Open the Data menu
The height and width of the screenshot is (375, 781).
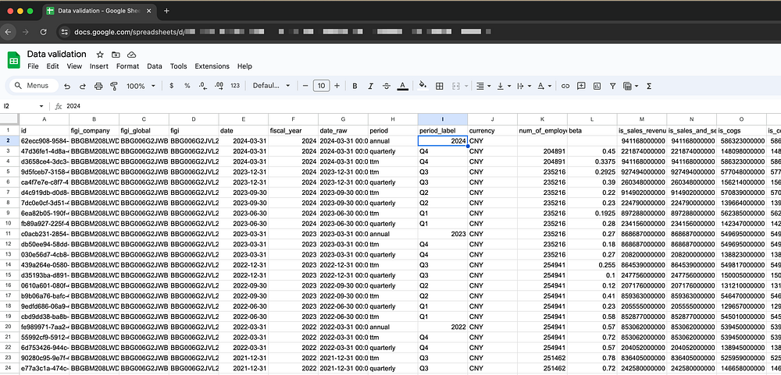point(155,66)
